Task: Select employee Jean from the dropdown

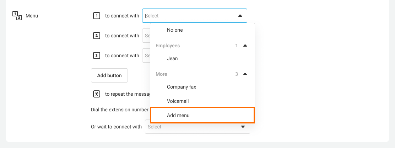Action: click(x=172, y=58)
